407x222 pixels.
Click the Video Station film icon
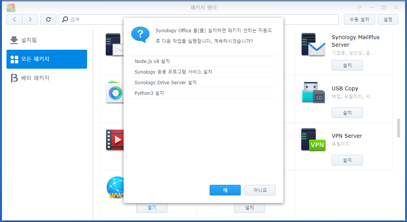115,140
